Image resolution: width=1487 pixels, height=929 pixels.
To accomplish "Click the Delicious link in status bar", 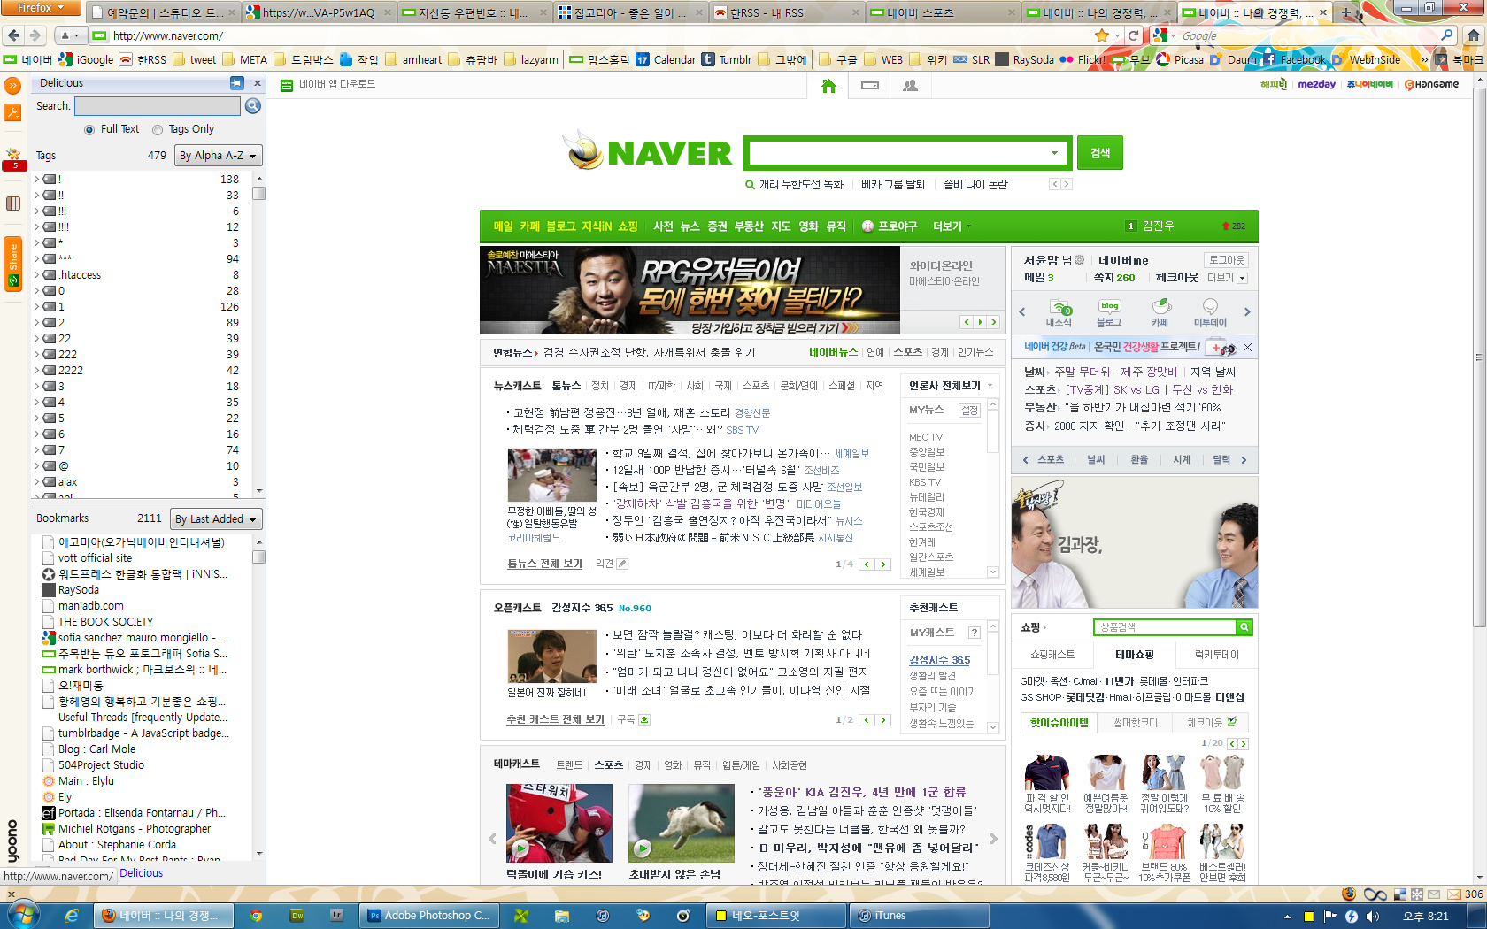I will [x=141, y=873].
